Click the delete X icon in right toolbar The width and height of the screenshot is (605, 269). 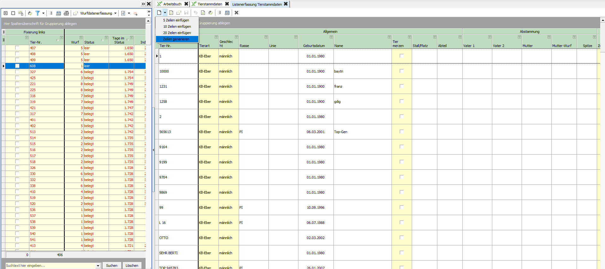[237, 13]
